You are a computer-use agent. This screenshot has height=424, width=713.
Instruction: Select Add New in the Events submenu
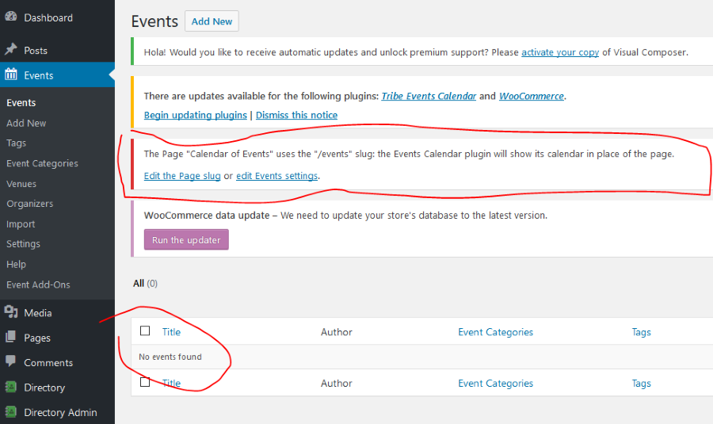(26, 124)
